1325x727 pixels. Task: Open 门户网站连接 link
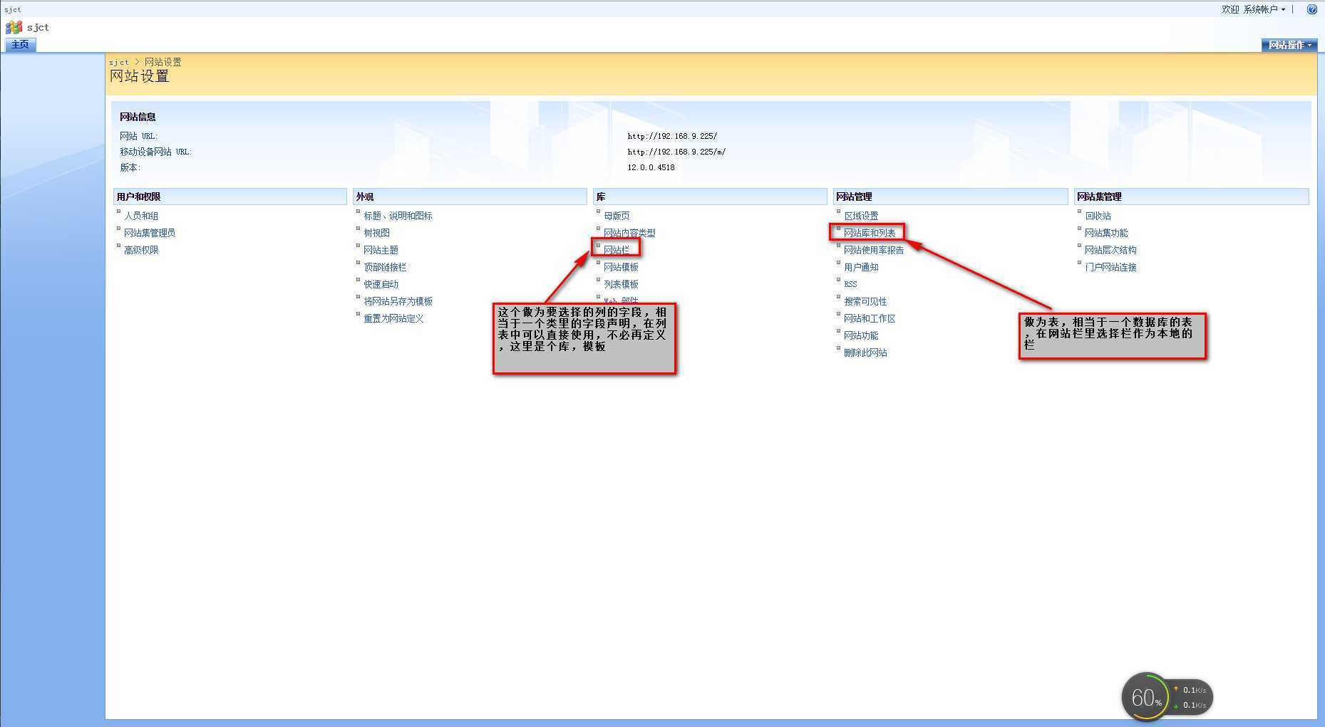[x=1110, y=267]
